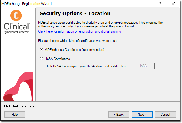Screen dimensions: 182x123
Task: Click the 'Click HeSA to configure' instruction text
Action: pyautogui.click(x=86, y=66)
